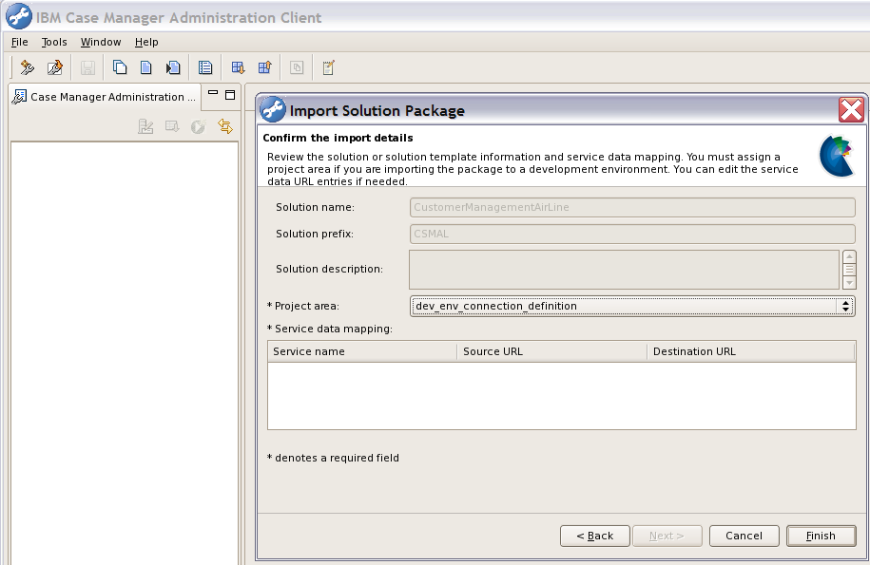Open the Help menu
Screen dimensions: 870x565
click(146, 42)
